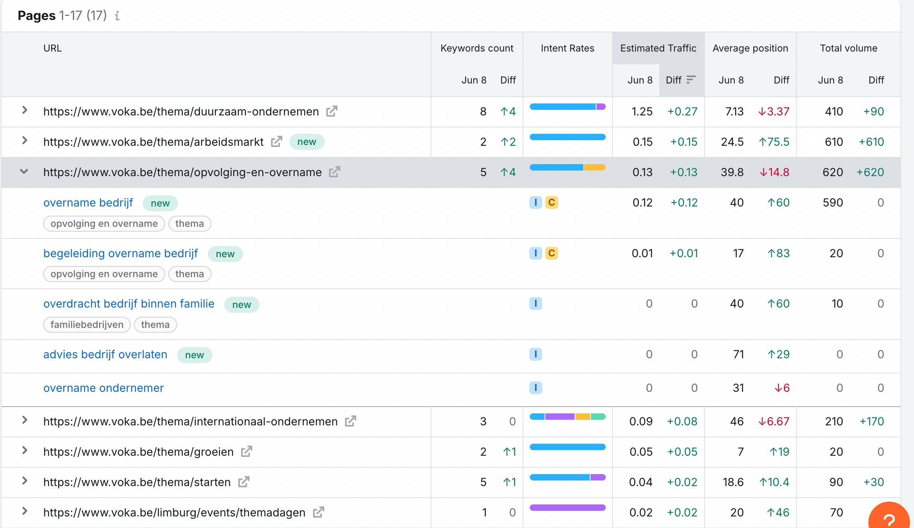Viewport: 914px width, 528px height.
Task: Collapse the opvolging-en-overname row
Action: click(24, 172)
